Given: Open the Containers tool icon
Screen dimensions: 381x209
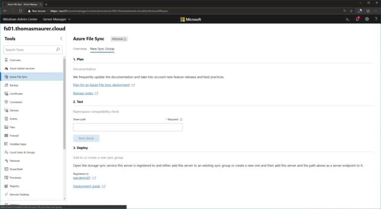Looking at the screenshot, I should [6, 102].
